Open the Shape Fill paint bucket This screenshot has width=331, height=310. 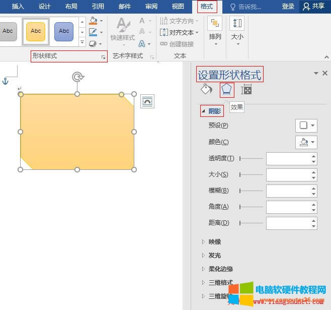click(93, 21)
